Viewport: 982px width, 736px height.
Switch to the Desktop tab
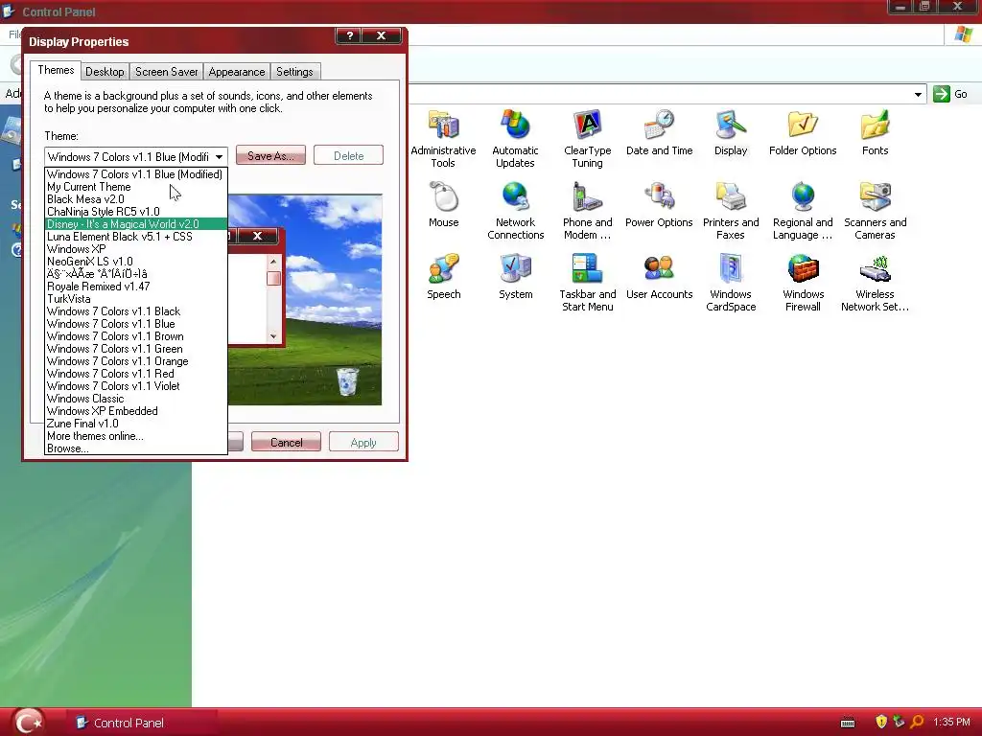[105, 72]
